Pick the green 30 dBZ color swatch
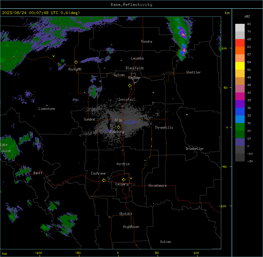This screenshot has width=263, height=257. pyautogui.click(x=240, y=127)
